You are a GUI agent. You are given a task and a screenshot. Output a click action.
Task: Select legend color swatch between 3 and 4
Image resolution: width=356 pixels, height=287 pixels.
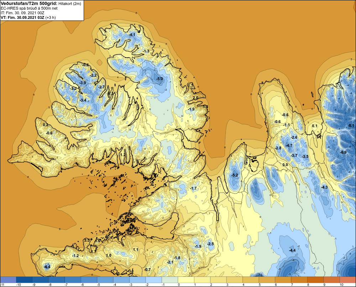click(x=235, y=280)
